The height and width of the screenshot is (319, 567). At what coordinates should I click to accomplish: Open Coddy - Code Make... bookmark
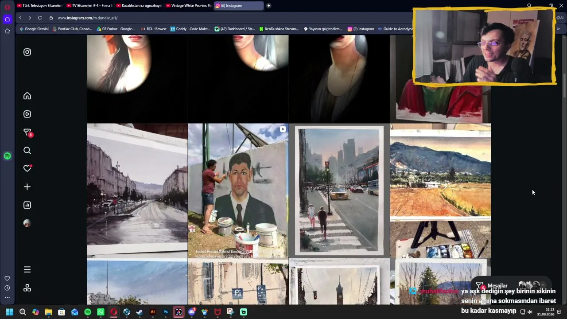[190, 29]
